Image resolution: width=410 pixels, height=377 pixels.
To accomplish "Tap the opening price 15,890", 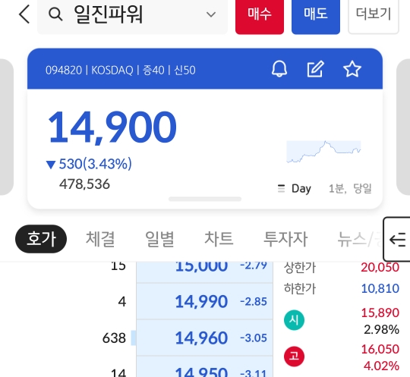I will click(x=380, y=313).
